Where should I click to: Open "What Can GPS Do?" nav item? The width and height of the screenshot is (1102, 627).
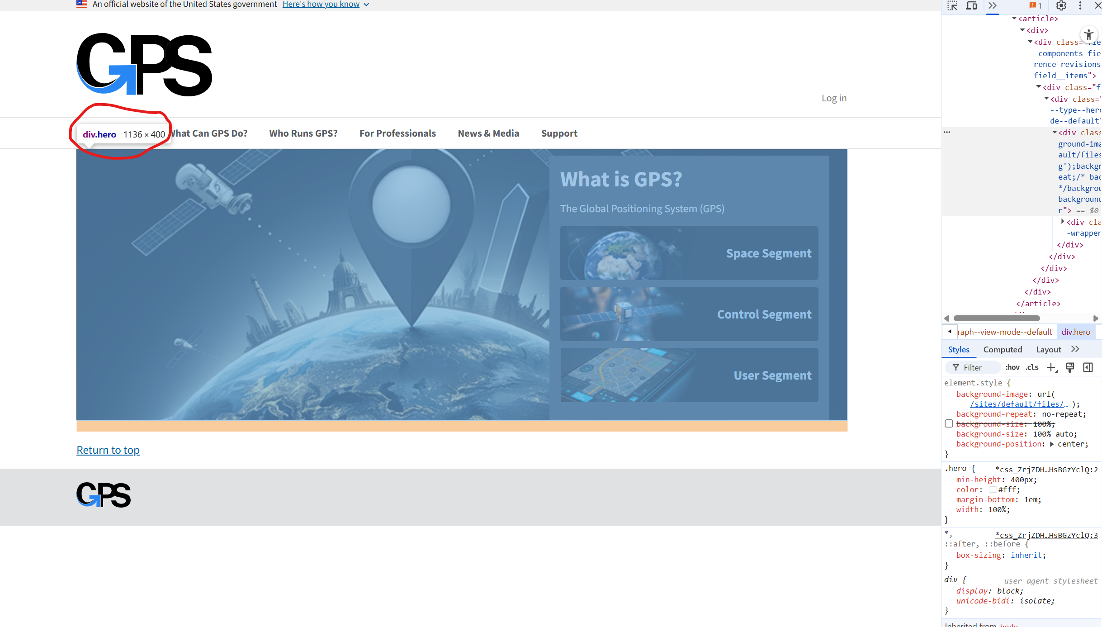209,133
